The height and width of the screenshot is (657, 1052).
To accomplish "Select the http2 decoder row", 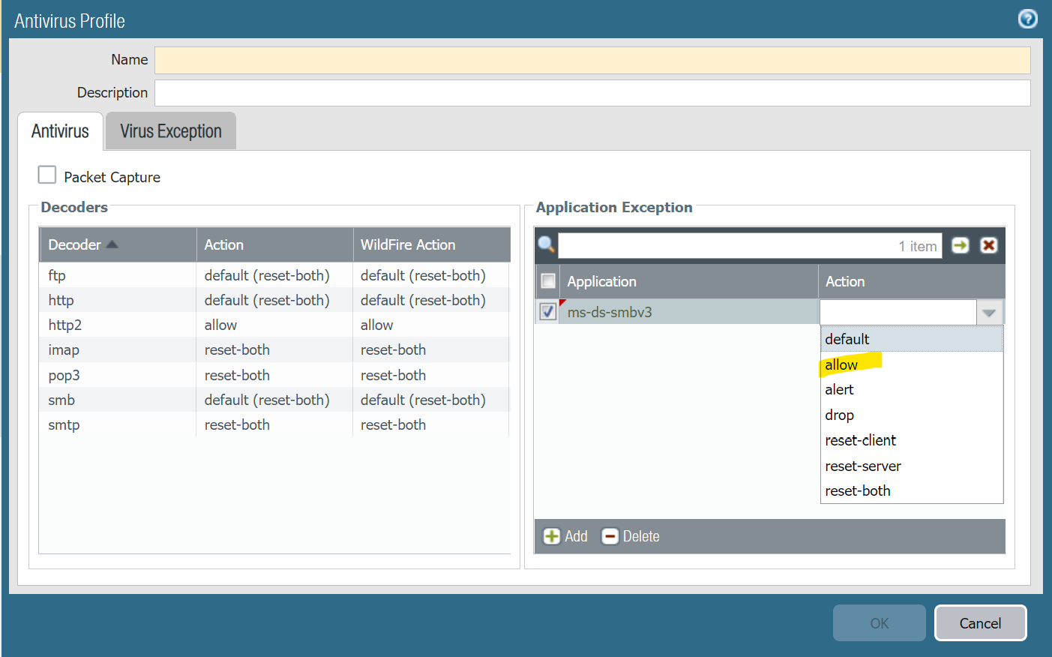I will click(x=274, y=325).
